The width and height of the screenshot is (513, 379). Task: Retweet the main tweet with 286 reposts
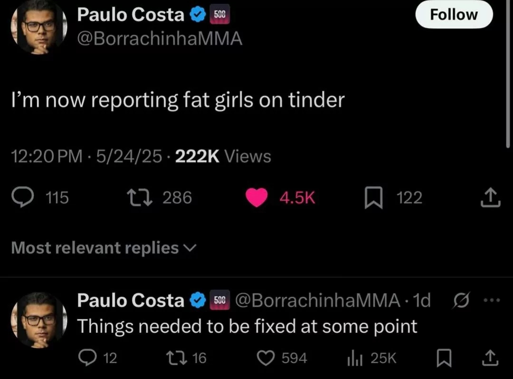click(x=140, y=197)
